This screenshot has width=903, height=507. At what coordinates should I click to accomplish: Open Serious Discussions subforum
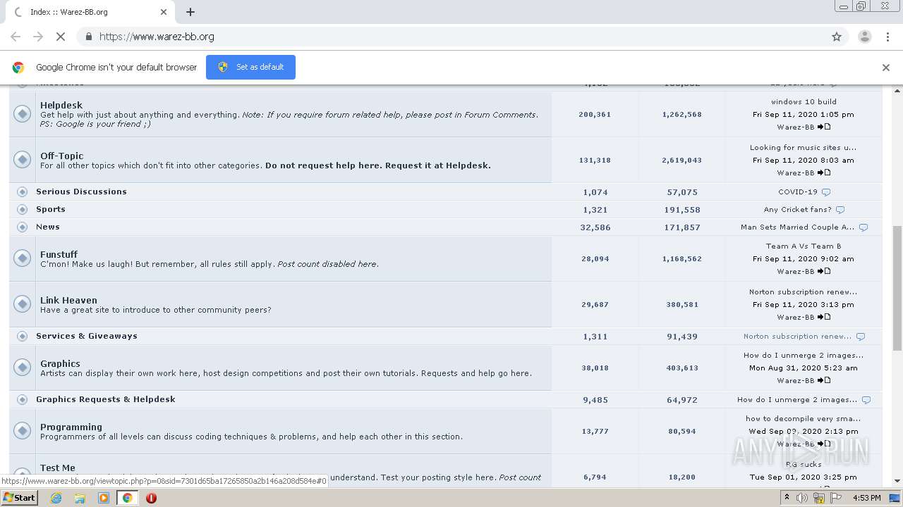81,192
